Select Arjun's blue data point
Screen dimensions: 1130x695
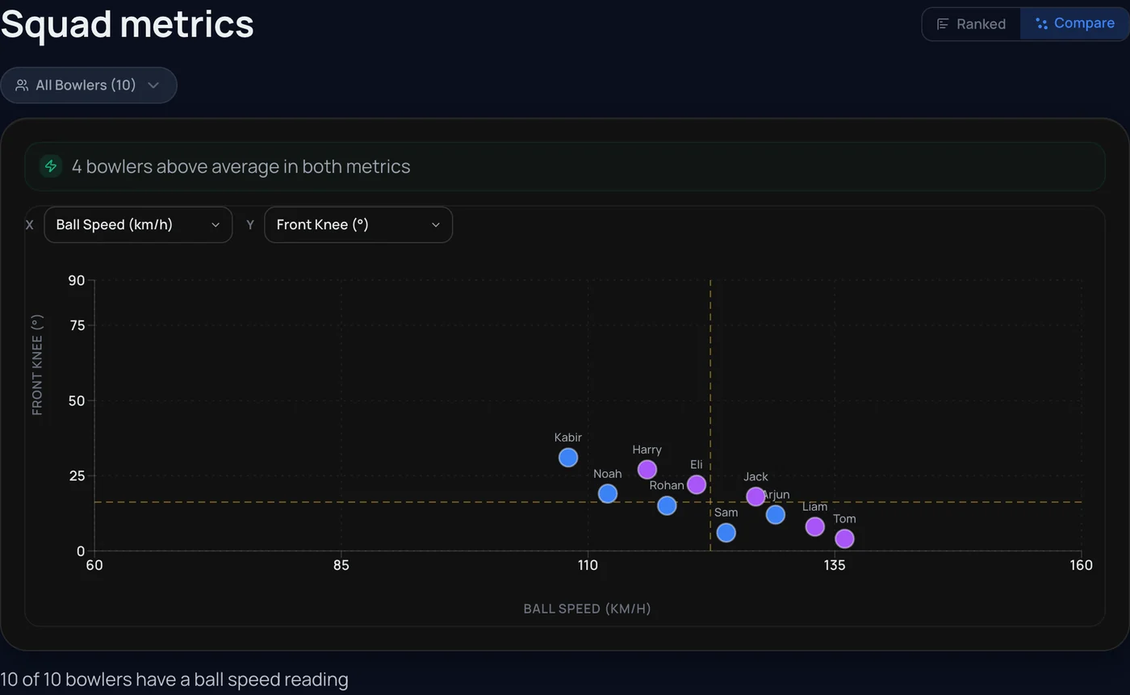coord(776,514)
